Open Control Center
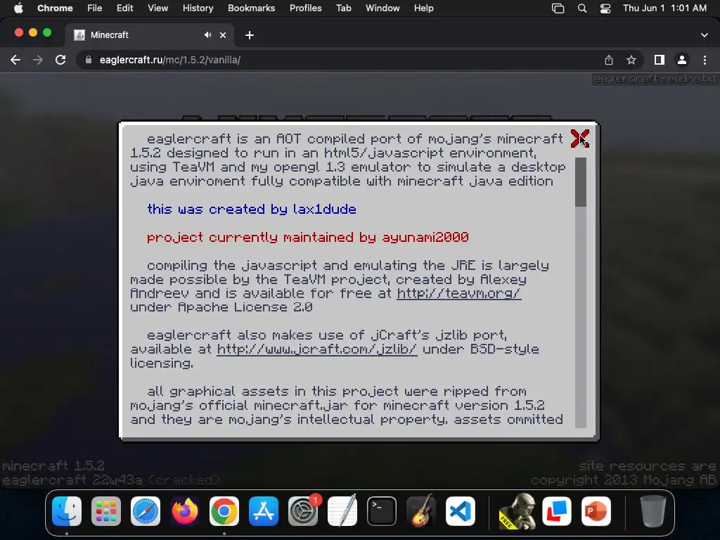Viewport: 720px width, 540px height. tap(605, 8)
